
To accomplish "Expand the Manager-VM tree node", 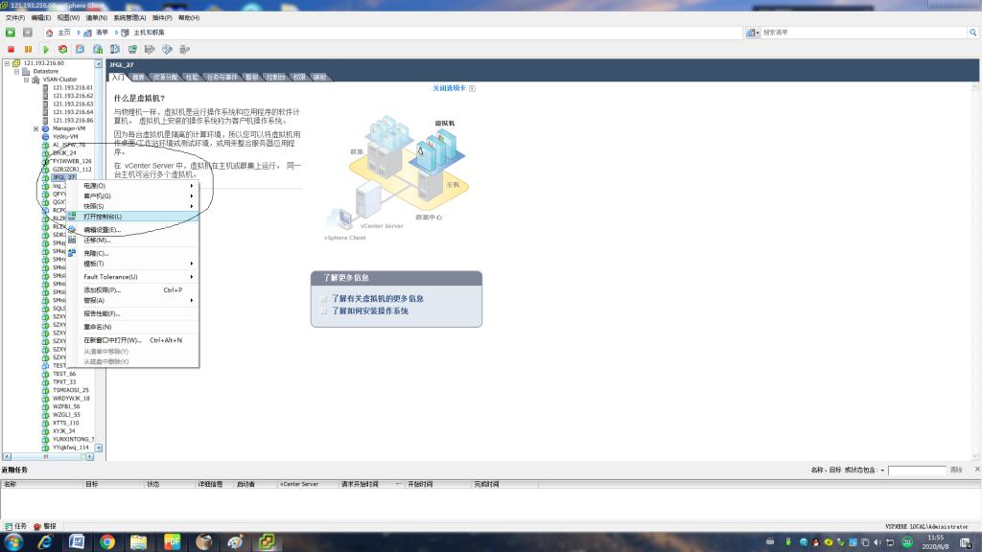I will [35, 128].
